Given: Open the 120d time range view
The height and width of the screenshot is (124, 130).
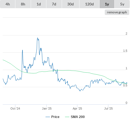Looking at the screenshot, I should (x=89, y=4).
